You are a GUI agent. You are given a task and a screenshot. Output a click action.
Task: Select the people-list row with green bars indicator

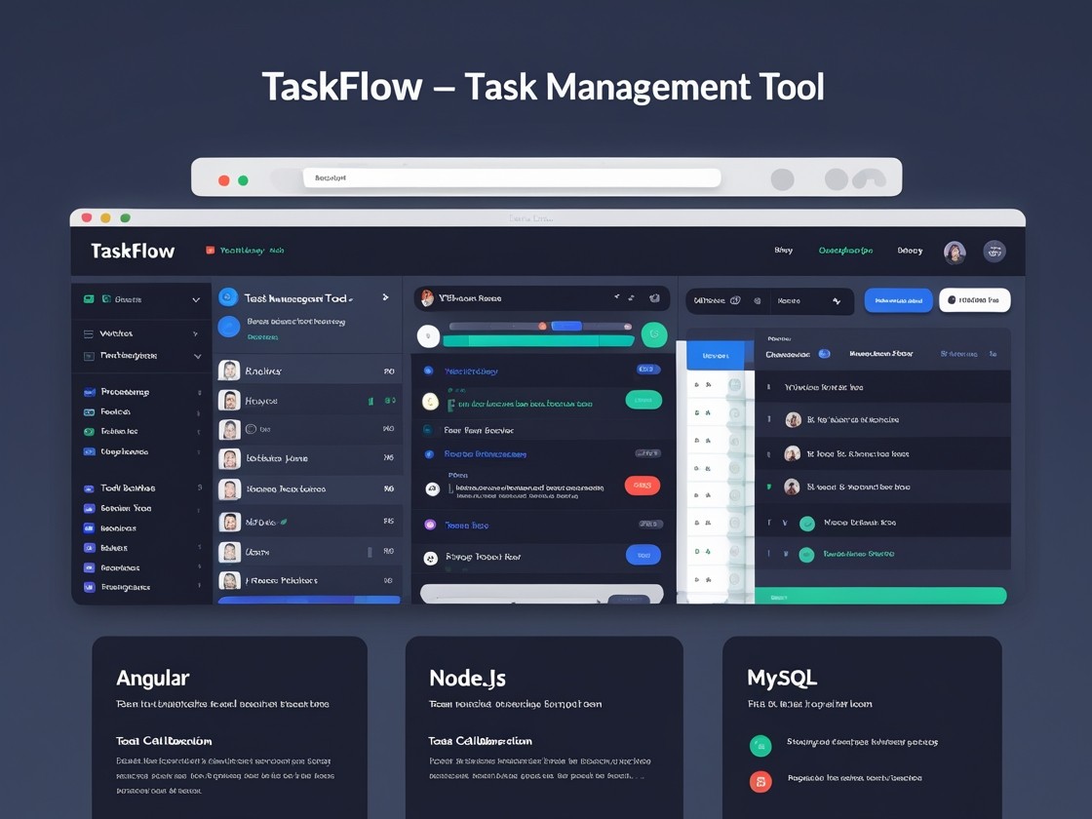308,401
